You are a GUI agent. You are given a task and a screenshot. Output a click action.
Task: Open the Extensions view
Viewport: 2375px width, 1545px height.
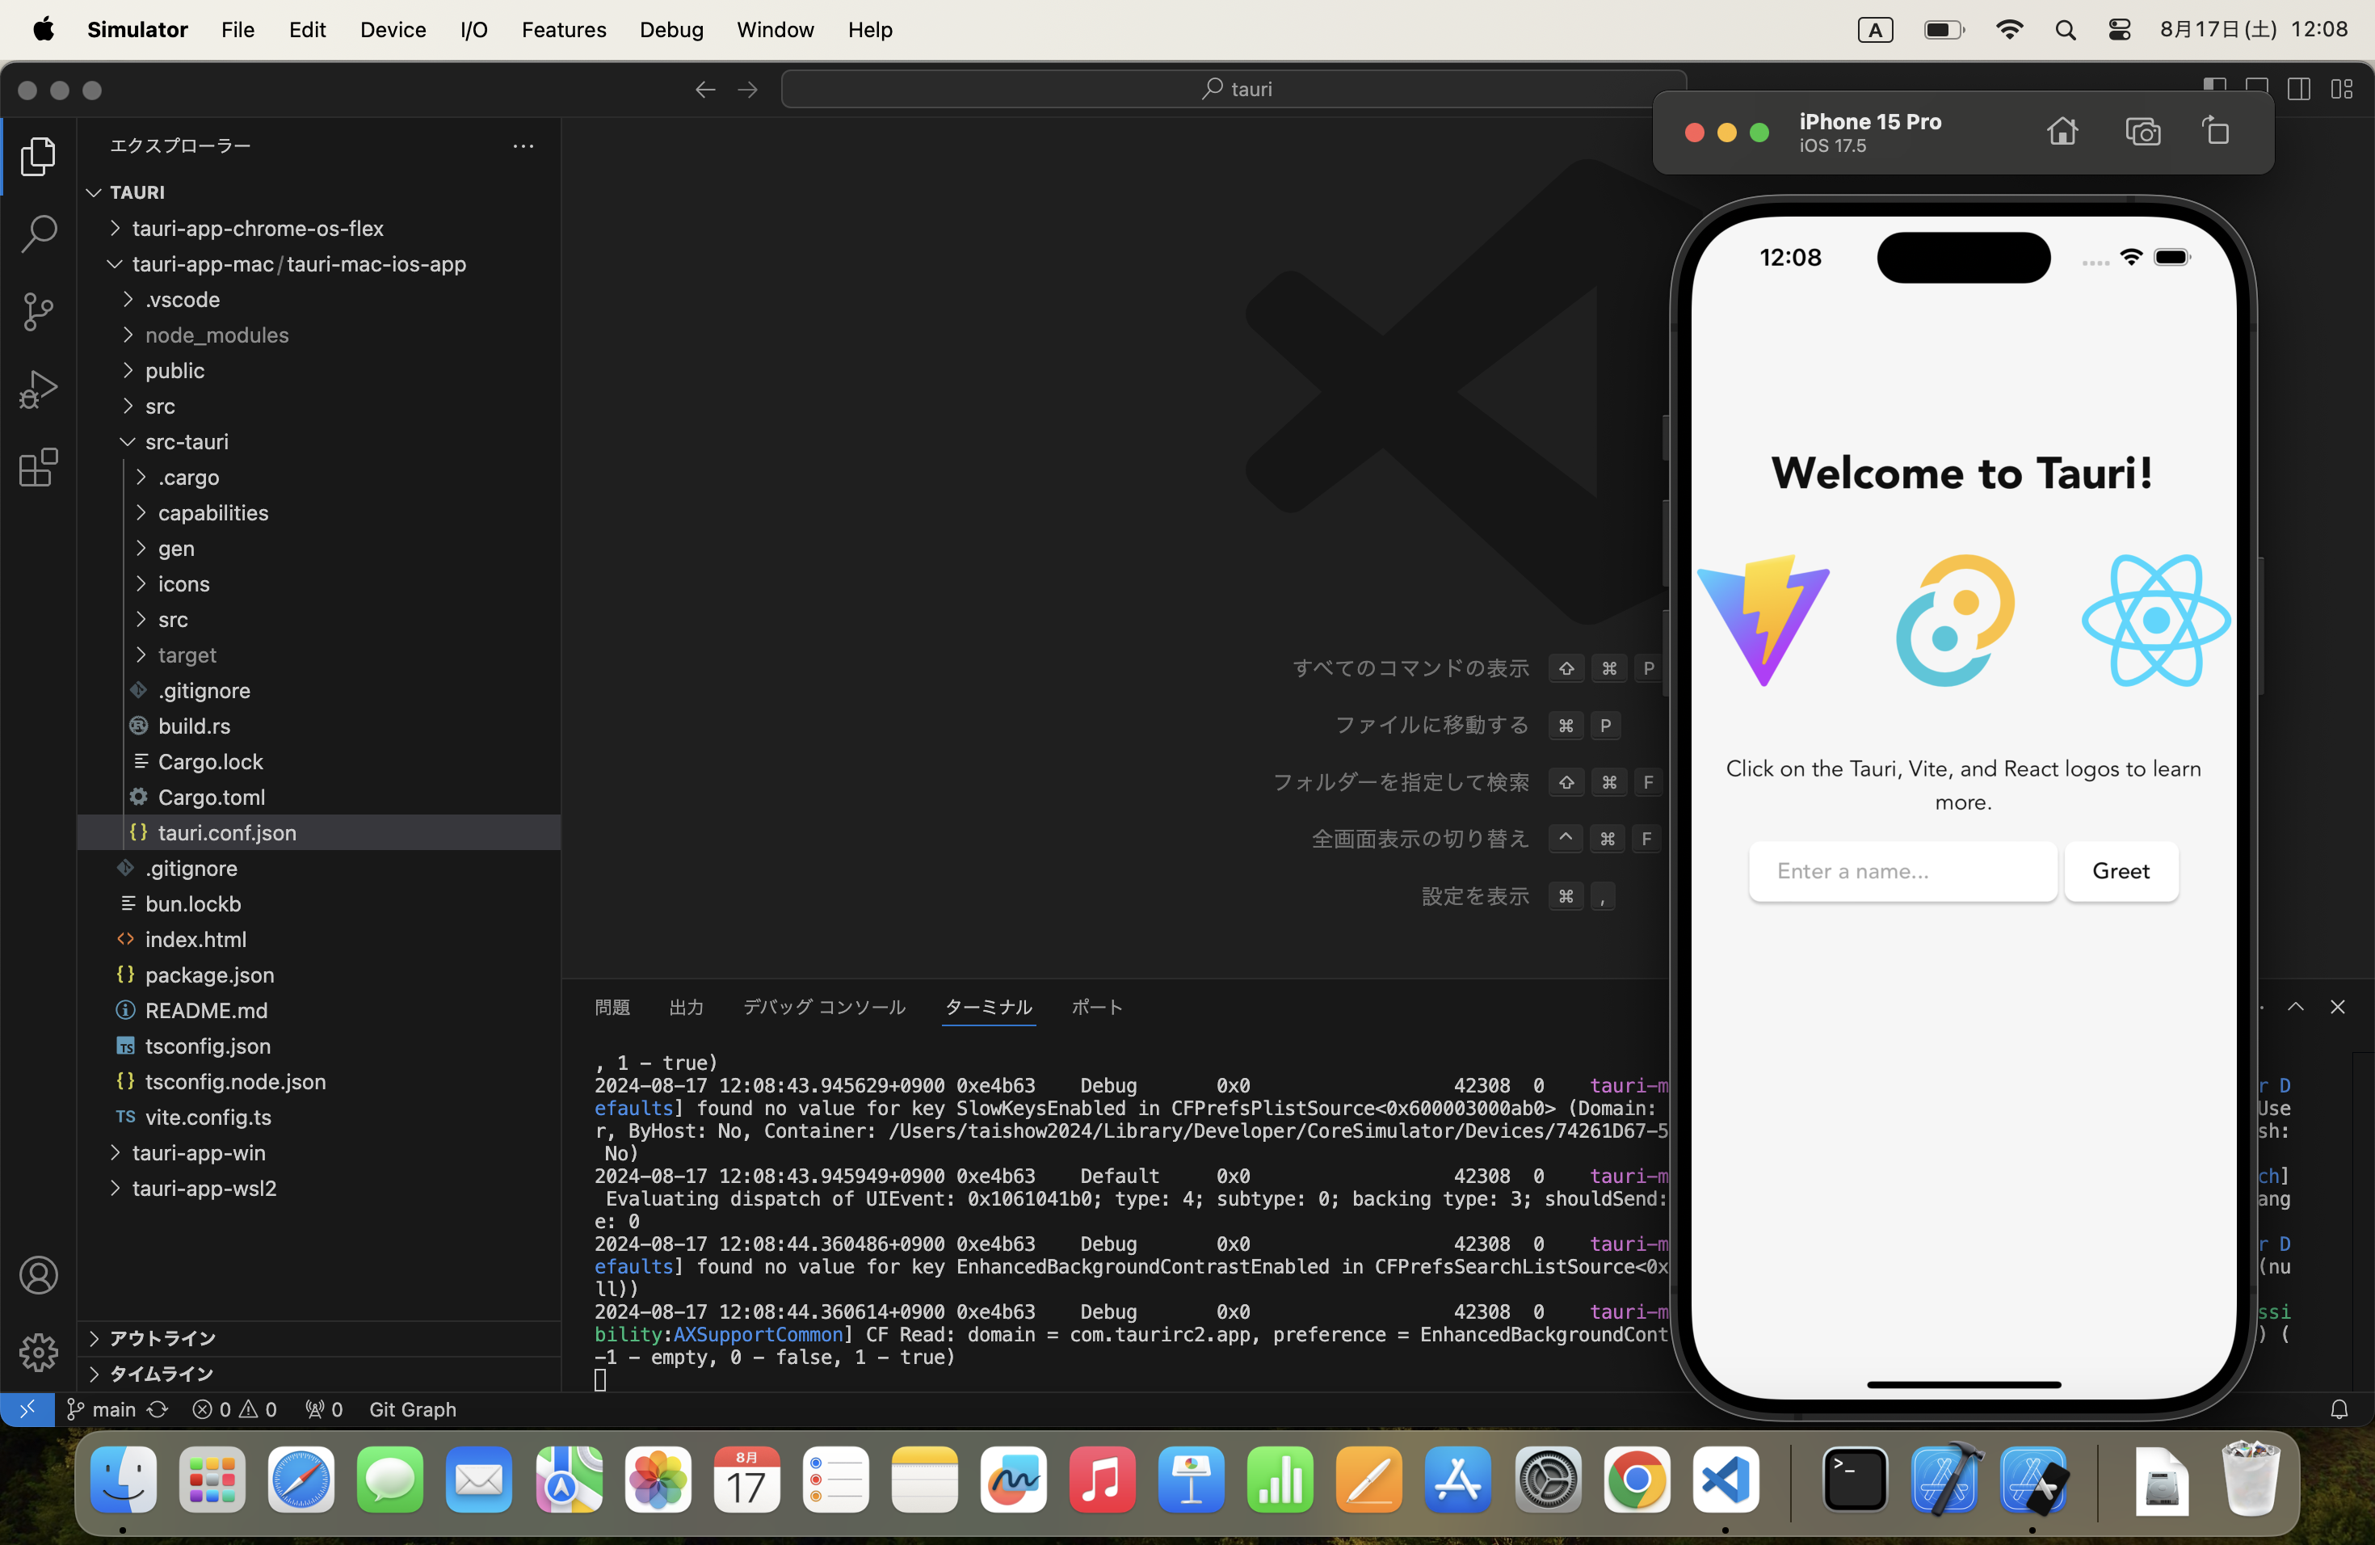(x=38, y=467)
